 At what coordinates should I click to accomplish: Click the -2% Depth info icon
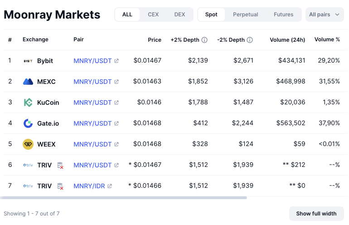click(250, 40)
